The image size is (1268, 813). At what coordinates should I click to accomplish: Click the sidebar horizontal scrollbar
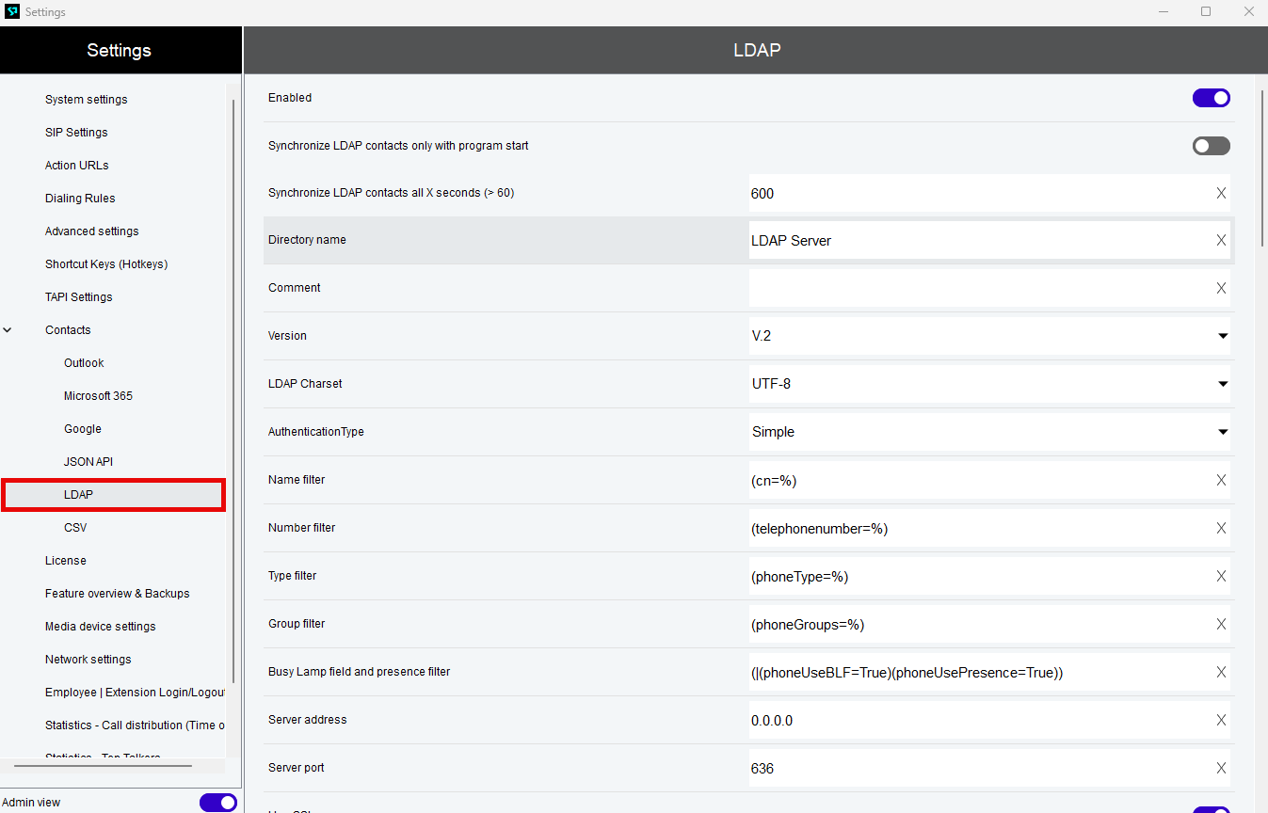pos(104,766)
